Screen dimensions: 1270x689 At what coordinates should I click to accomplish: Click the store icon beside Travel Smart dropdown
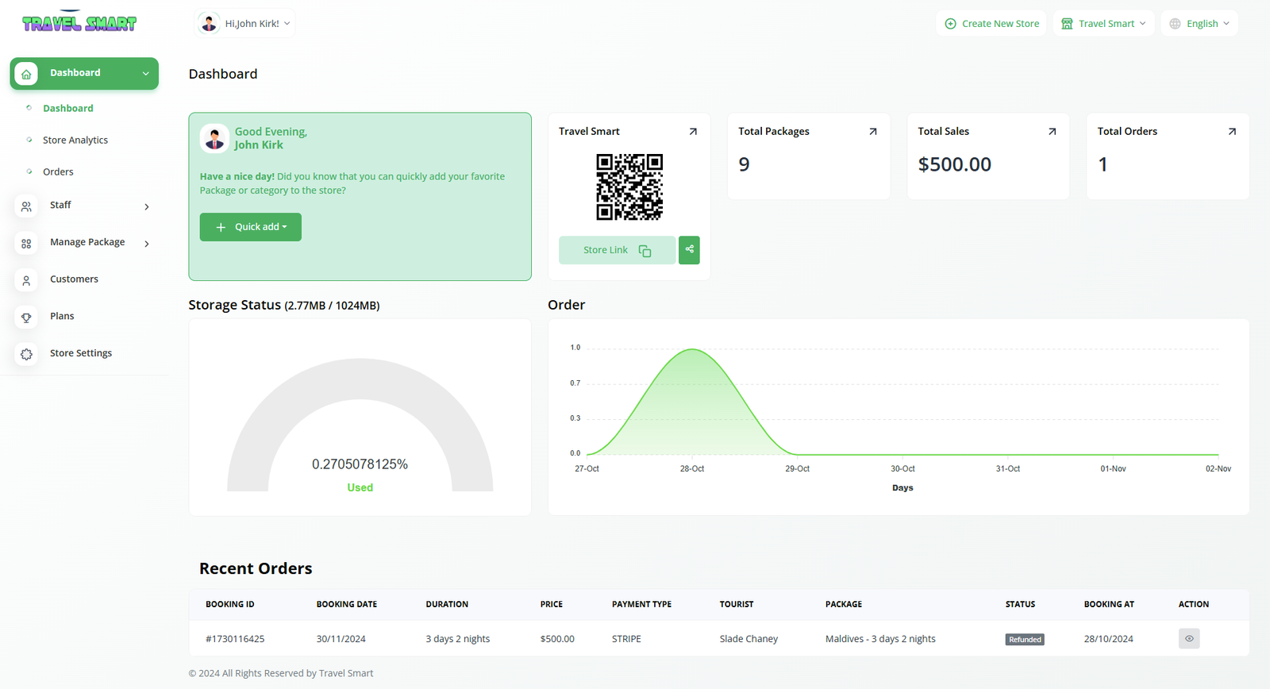click(x=1067, y=24)
